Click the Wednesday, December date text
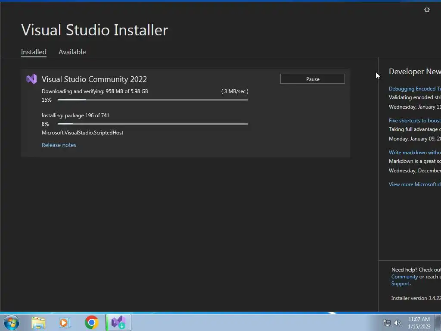 [415, 171]
